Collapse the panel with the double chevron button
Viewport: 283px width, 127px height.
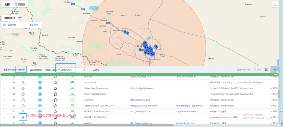tap(275, 70)
